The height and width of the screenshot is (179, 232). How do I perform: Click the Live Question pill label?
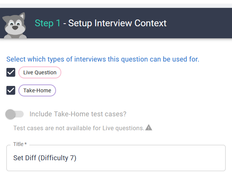pyautogui.click(x=40, y=72)
